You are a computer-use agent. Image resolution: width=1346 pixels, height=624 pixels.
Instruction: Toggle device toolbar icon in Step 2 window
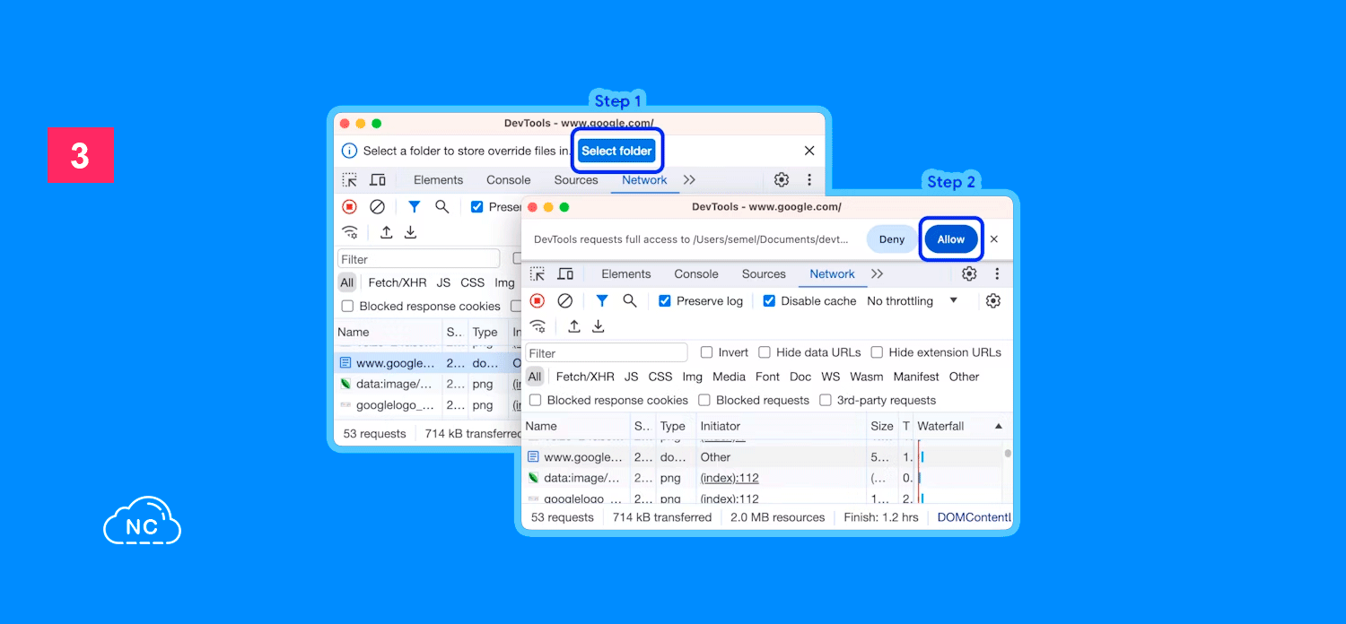[x=565, y=274]
